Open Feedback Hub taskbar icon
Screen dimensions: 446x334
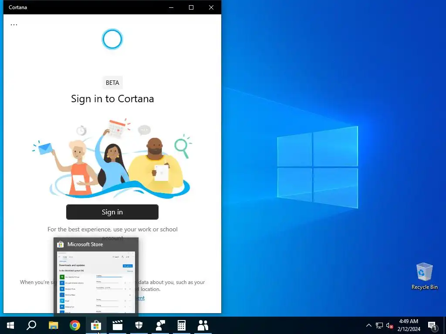160,325
